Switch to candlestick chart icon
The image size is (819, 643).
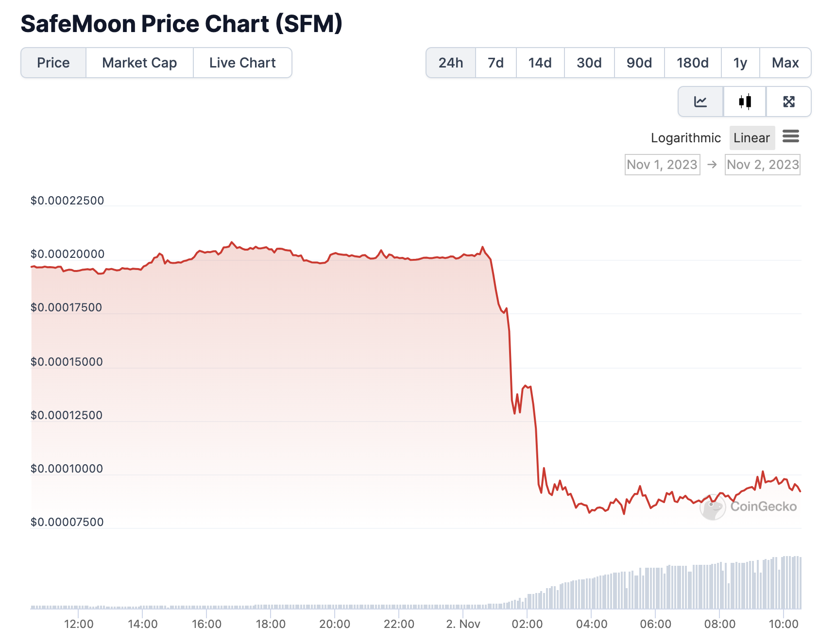coord(745,102)
